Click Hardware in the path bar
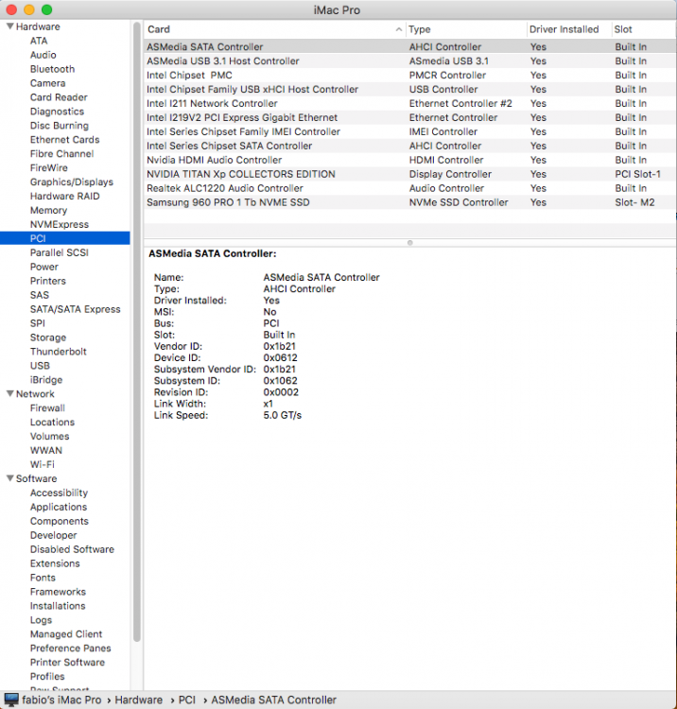 tap(138, 700)
